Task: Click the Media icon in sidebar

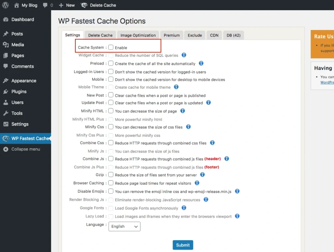Action: (x=6, y=44)
